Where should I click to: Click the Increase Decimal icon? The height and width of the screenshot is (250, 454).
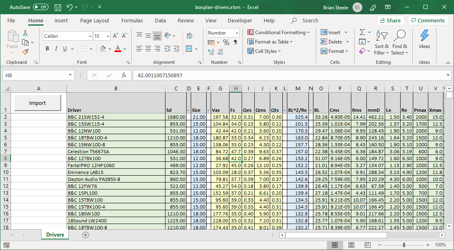[211, 52]
